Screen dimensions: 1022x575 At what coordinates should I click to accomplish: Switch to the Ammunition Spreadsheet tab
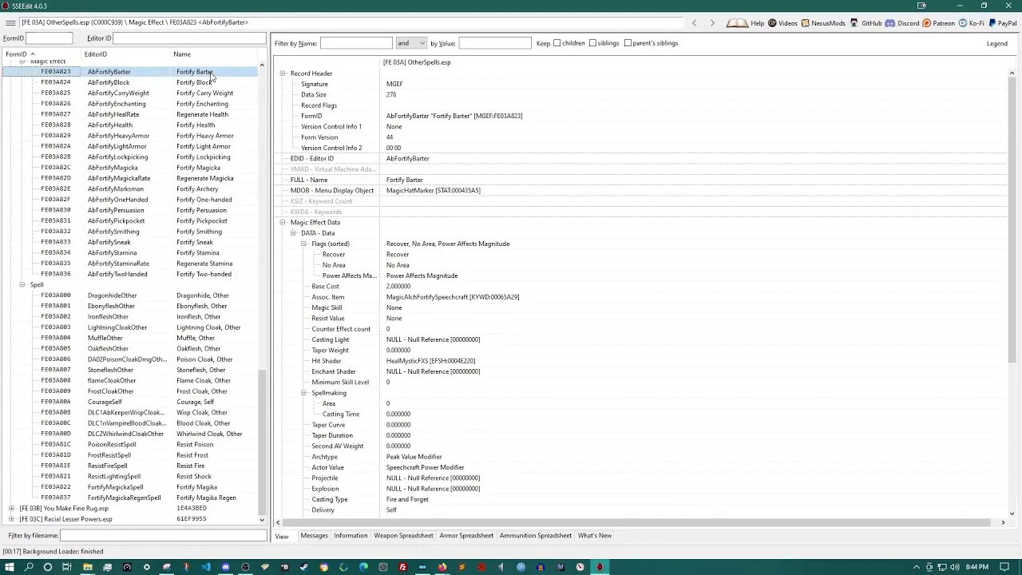coord(536,536)
